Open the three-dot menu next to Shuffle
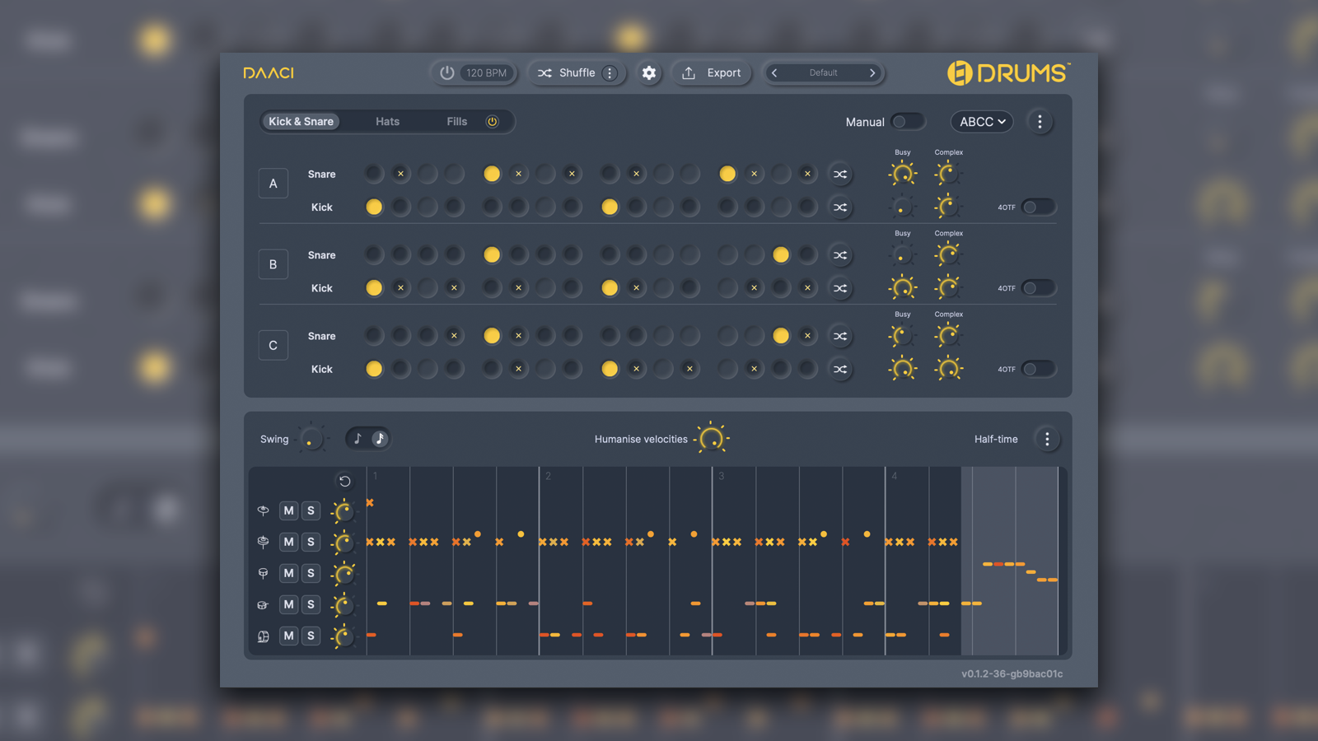The height and width of the screenshot is (741, 1318). [610, 72]
